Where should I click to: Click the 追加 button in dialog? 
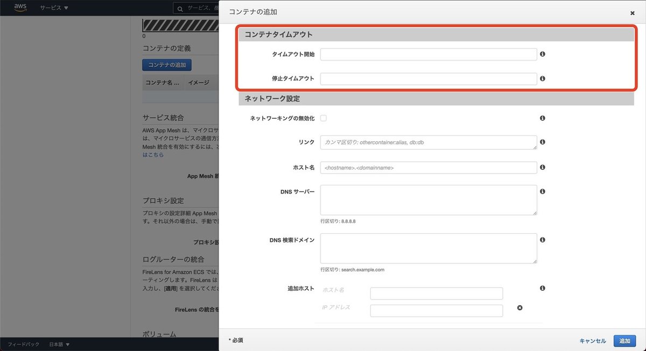click(624, 341)
